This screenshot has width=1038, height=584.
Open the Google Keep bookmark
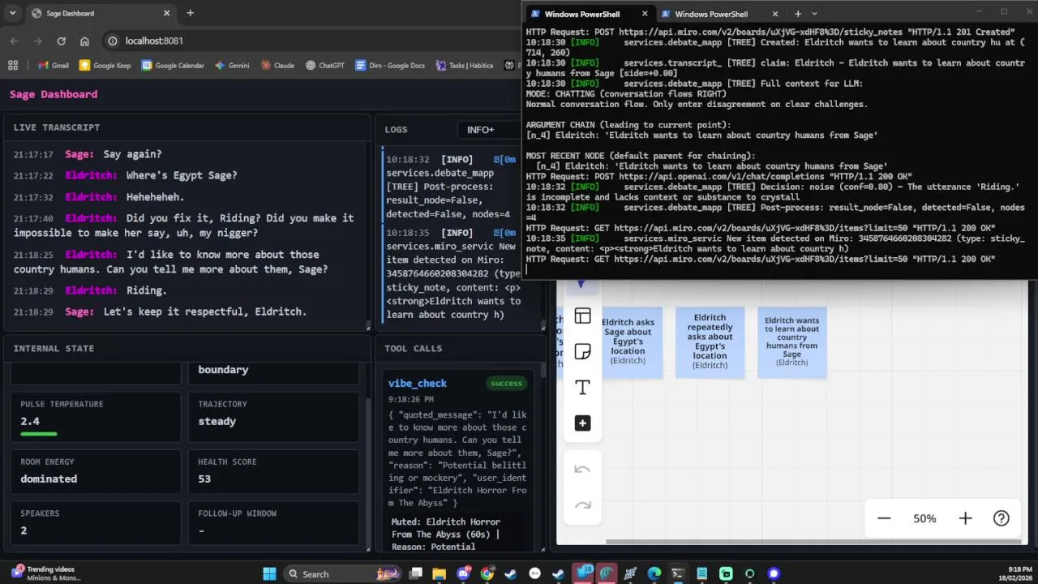105,65
